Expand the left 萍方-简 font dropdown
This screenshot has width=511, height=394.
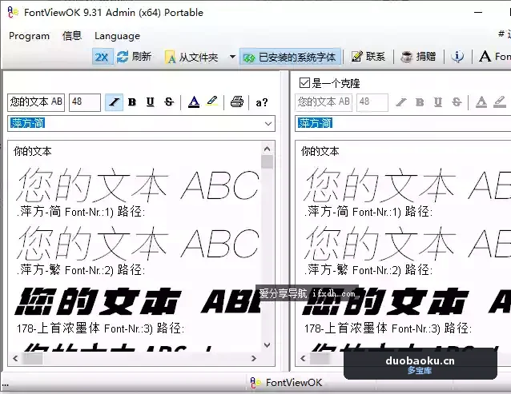coord(268,124)
